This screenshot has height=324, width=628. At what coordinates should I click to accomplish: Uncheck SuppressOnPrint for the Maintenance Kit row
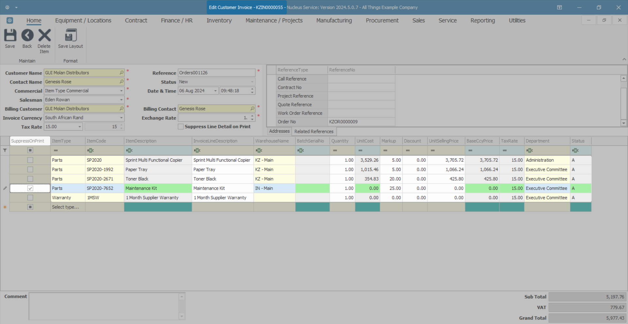click(x=30, y=188)
